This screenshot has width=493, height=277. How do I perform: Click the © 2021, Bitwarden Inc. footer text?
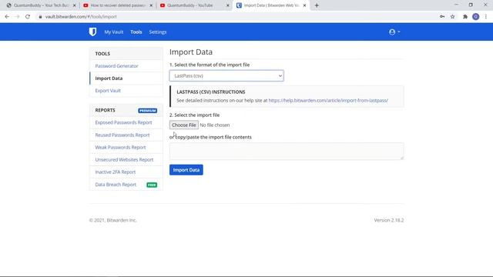(x=113, y=220)
